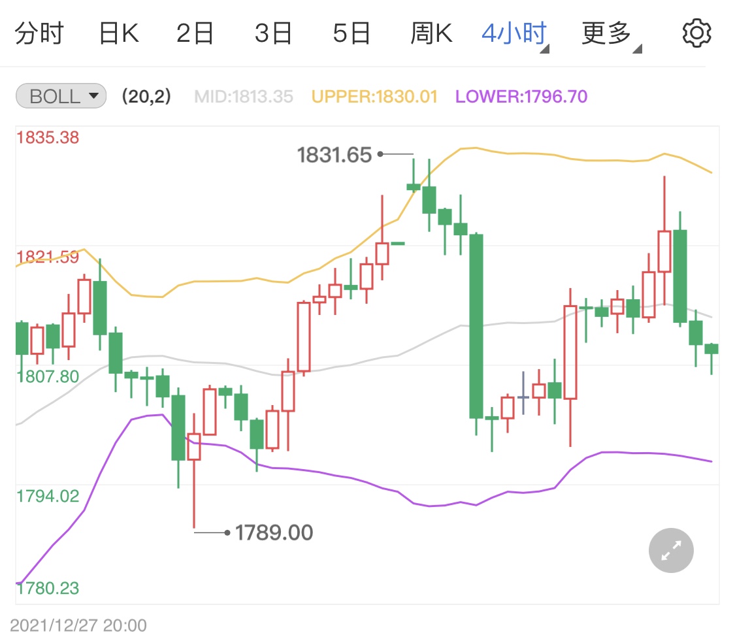
Task: Click the 1831.65 high price annotation
Action: click(335, 156)
